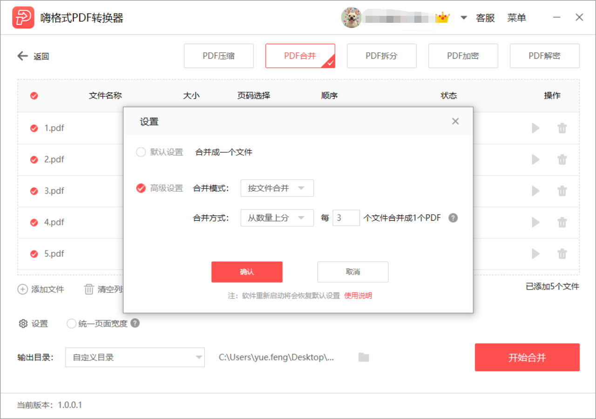Open the 使用说明 link

coord(358,296)
